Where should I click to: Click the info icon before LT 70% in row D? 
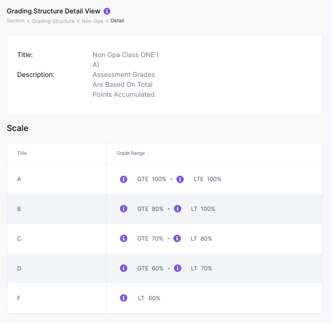[x=178, y=268]
